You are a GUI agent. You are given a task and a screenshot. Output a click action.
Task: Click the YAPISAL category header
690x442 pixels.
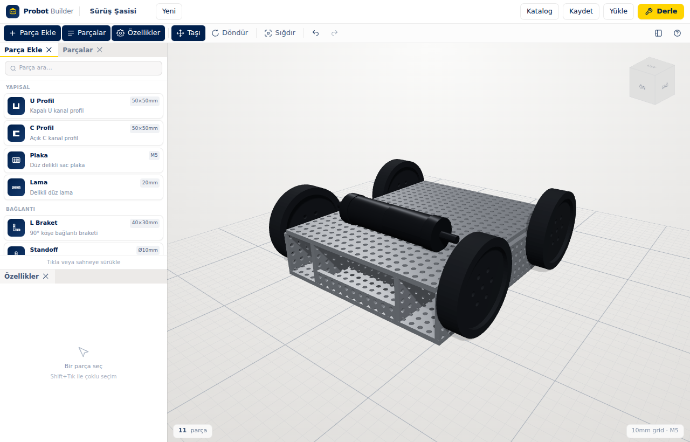[x=18, y=87]
